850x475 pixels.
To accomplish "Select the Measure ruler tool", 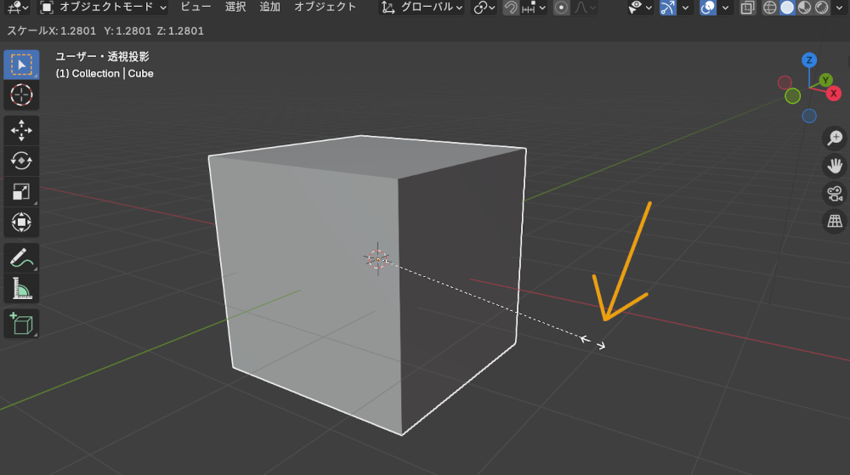I will click(x=21, y=288).
